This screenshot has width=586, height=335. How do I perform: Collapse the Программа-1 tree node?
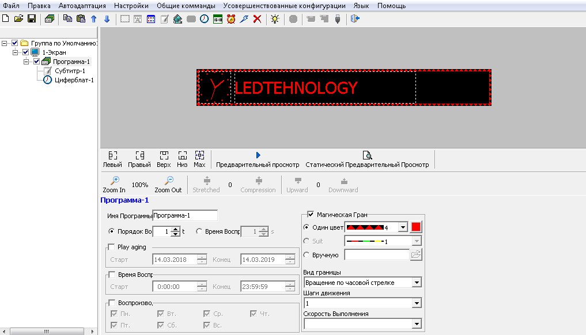tap(26, 62)
